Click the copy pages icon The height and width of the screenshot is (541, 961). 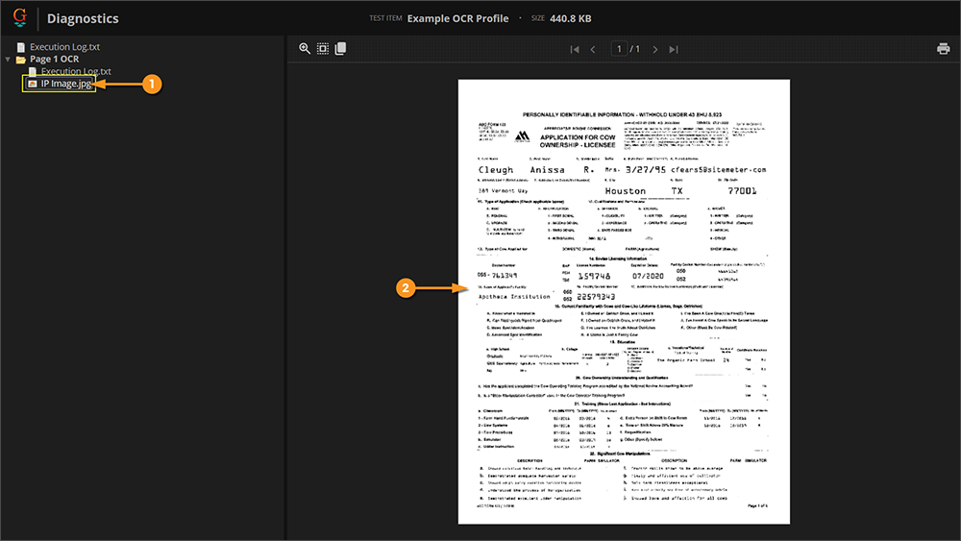pyautogui.click(x=340, y=49)
